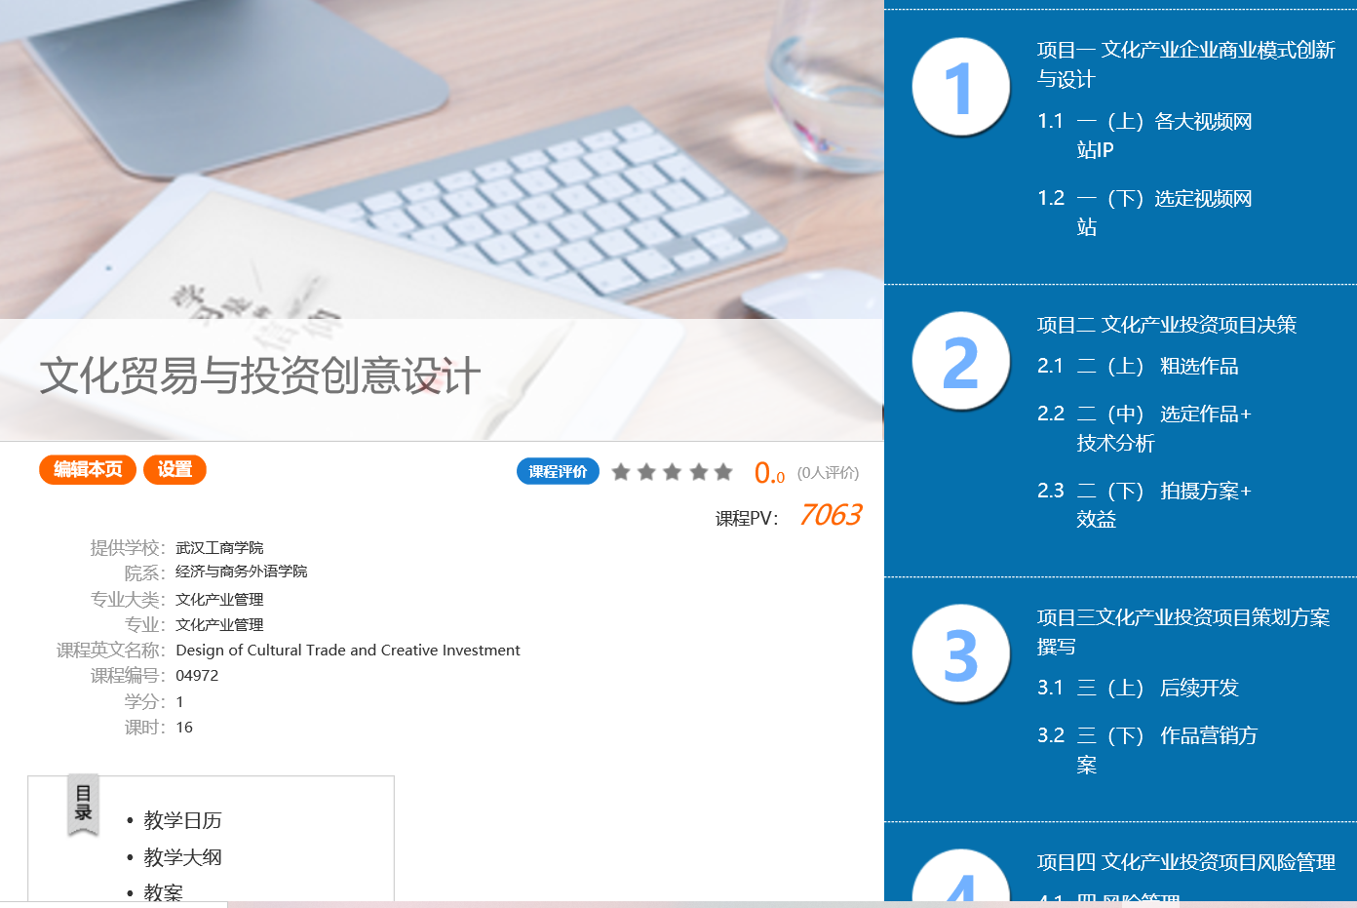The image size is (1357, 908).
Task: Open the 课程评价 course rating button
Action: coord(558,472)
